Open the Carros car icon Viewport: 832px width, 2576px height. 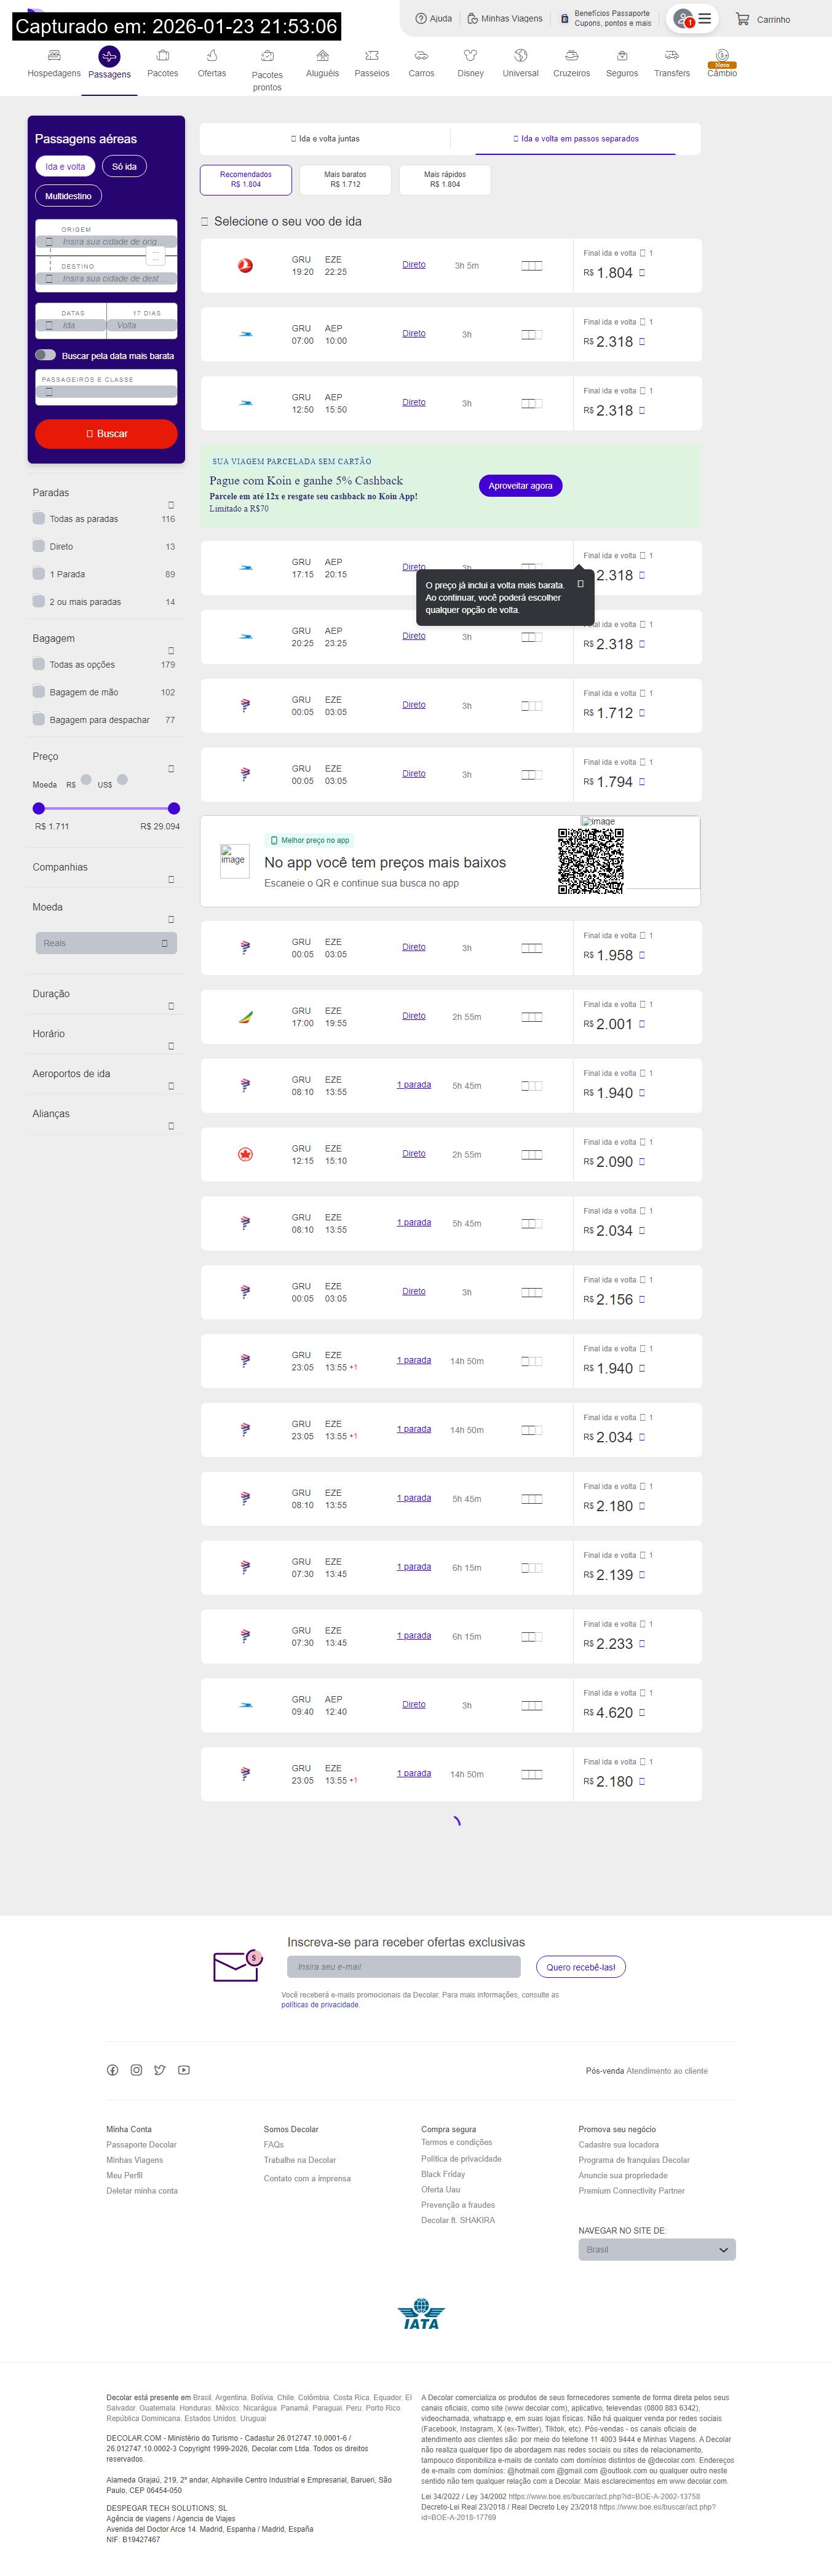click(421, 56)
